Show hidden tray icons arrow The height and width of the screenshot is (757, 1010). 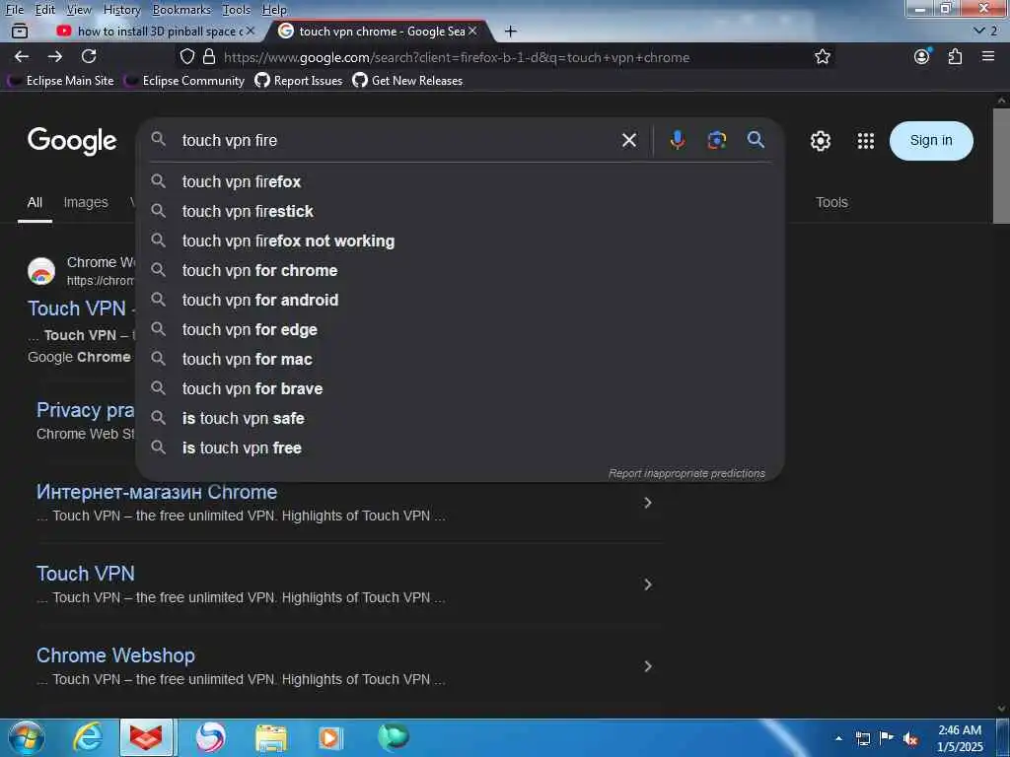pos(838,738)
